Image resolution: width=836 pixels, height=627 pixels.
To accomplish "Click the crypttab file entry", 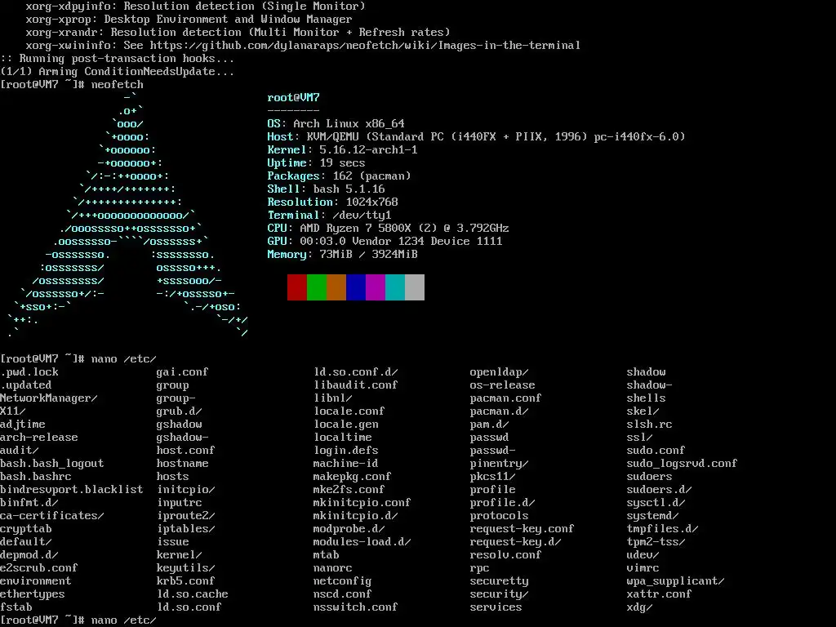I will (x=26, y=529).
